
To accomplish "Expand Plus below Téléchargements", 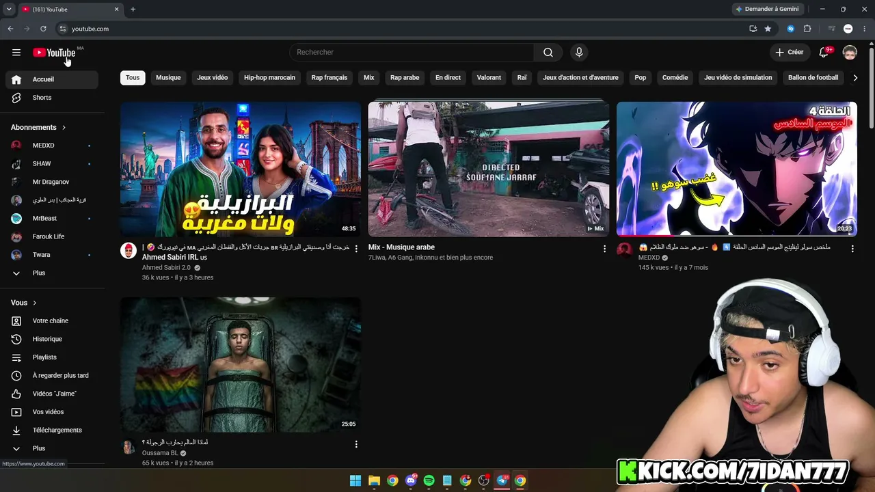I will click(52, 448).
